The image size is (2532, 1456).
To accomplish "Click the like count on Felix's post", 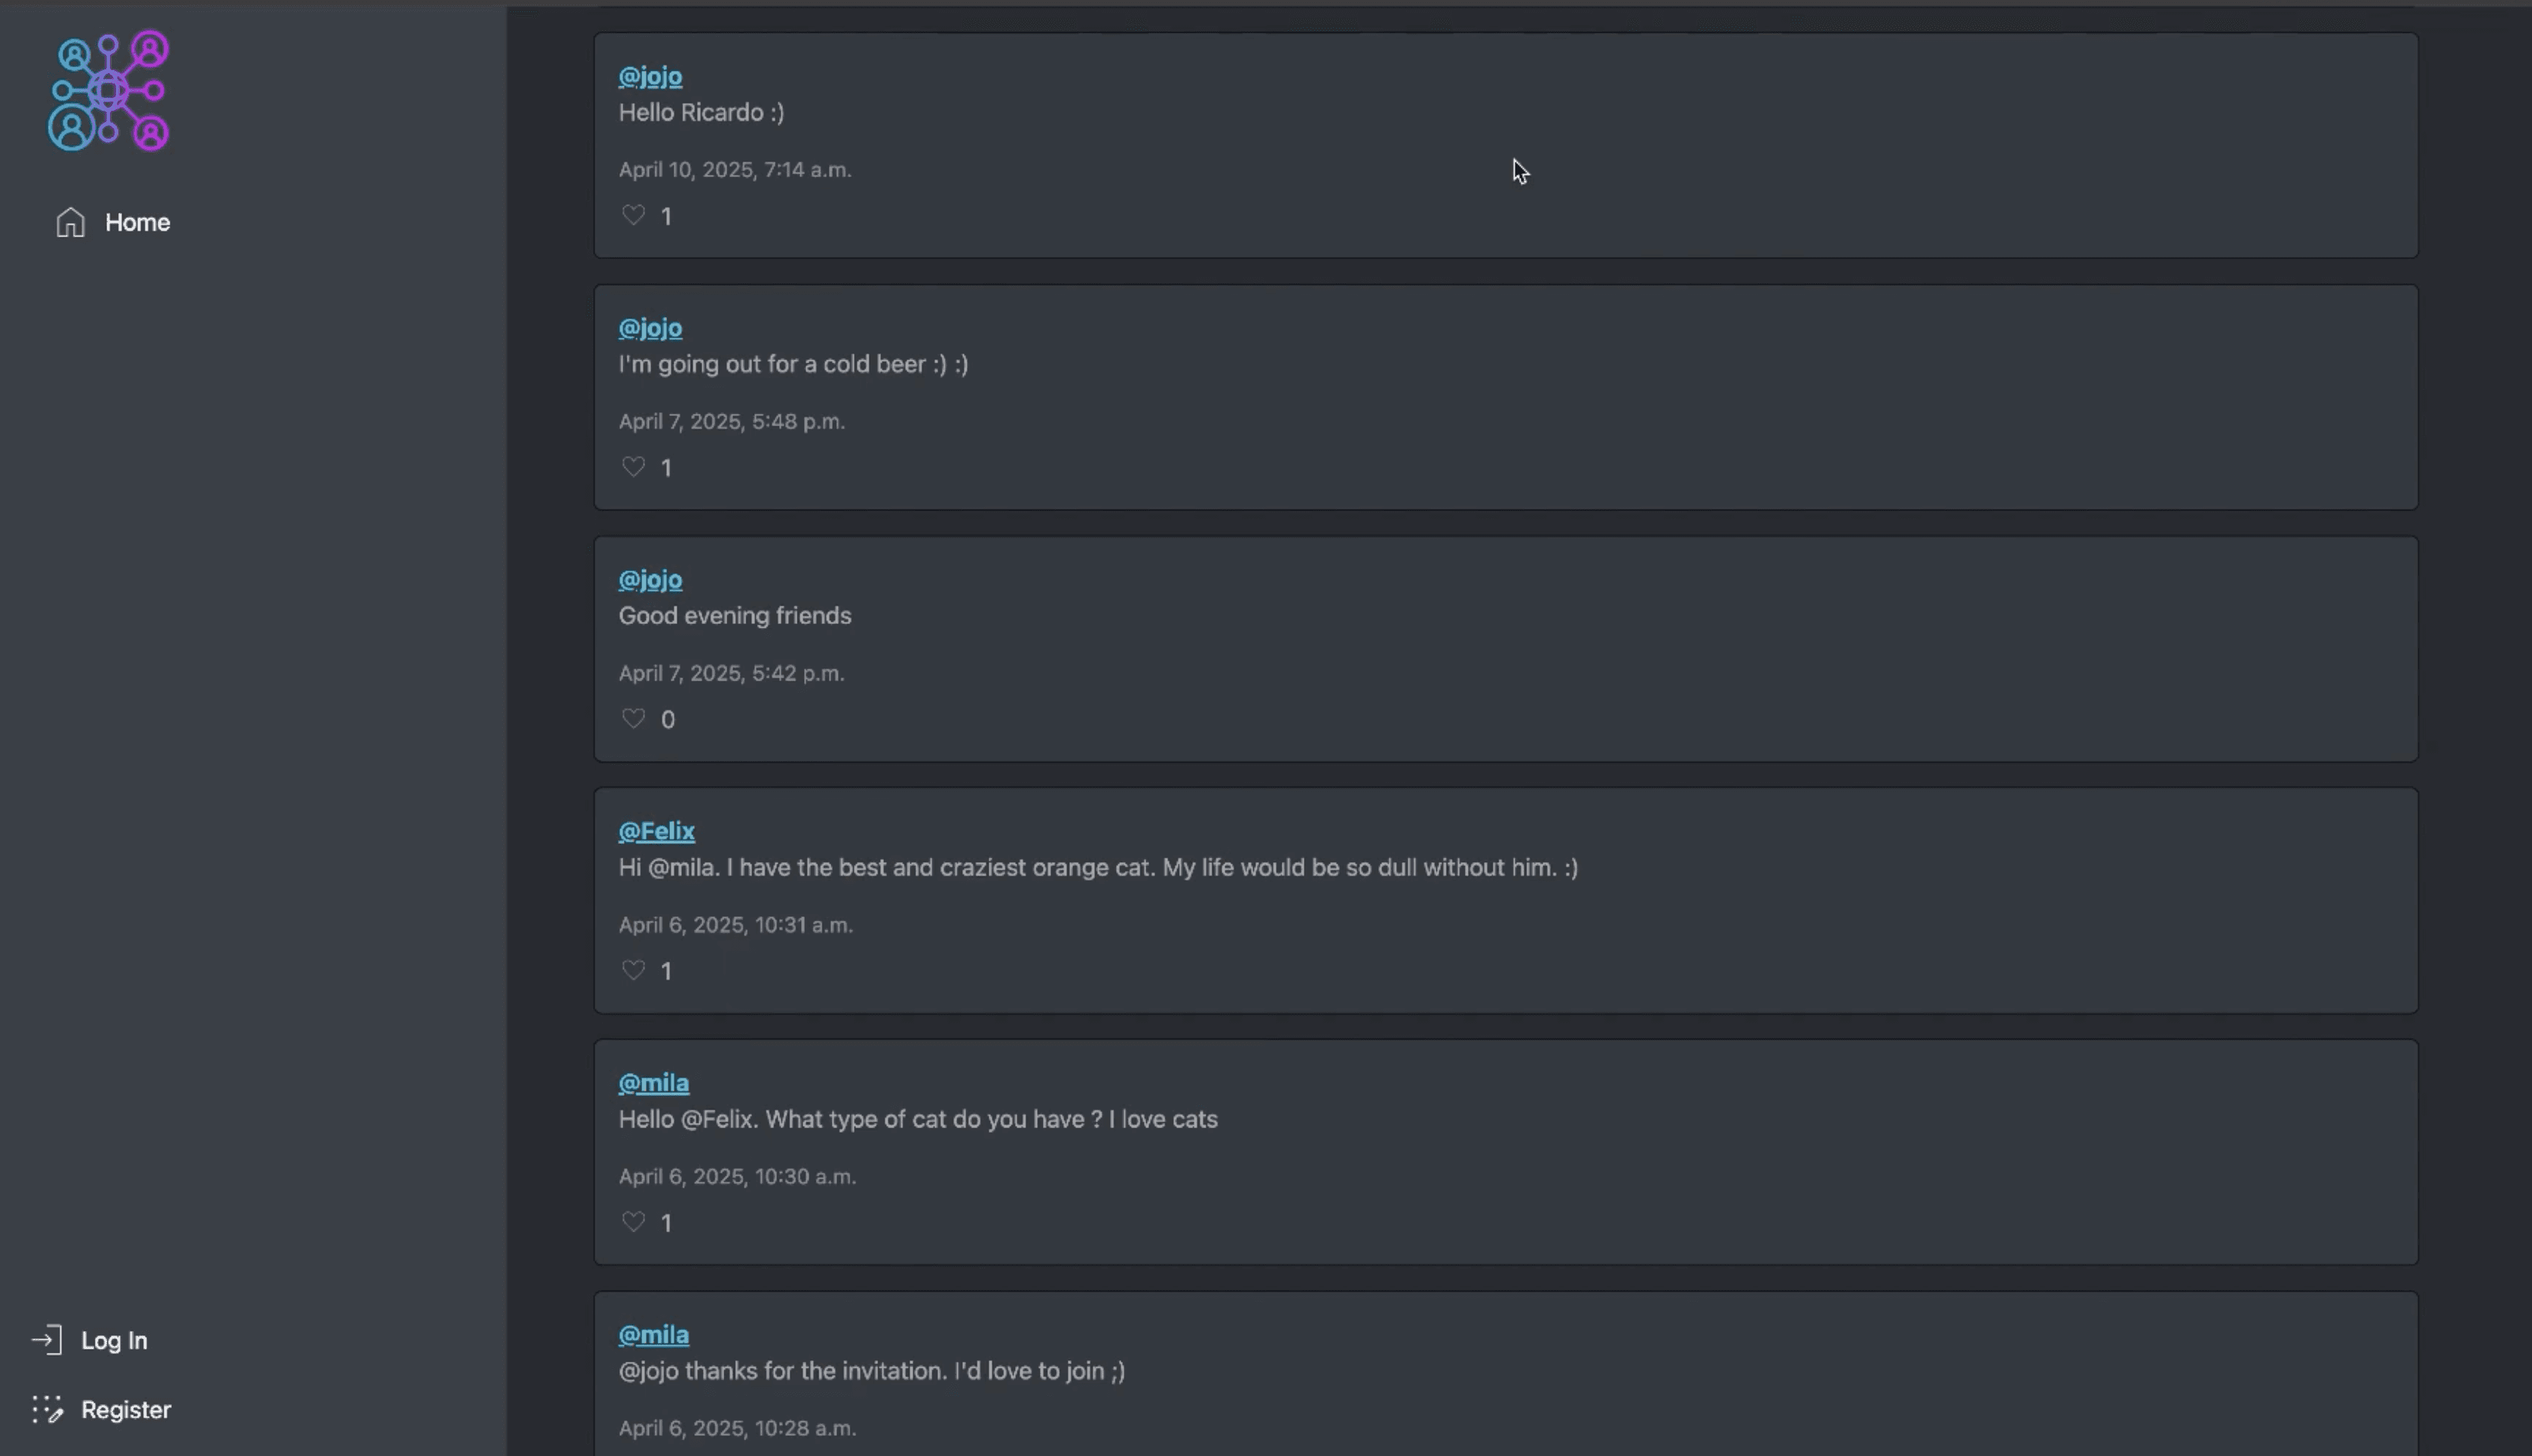I will (667, 971).
